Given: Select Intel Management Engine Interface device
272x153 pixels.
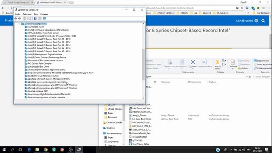Looking at the screenshot, I should (45, 54).
